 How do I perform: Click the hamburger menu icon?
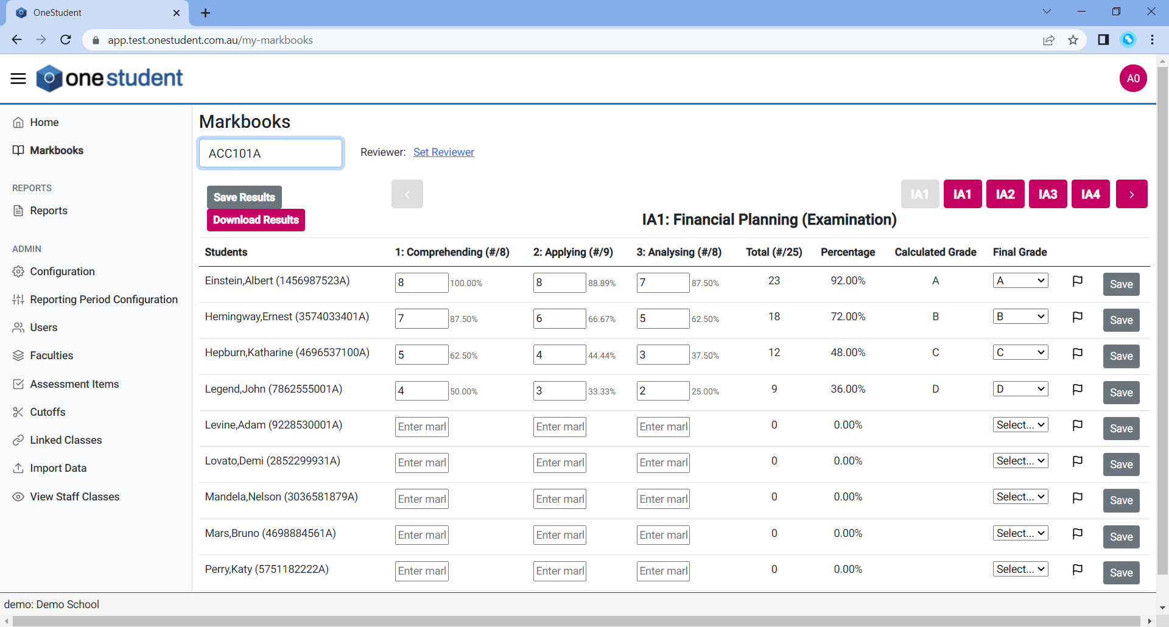(18, 78)
